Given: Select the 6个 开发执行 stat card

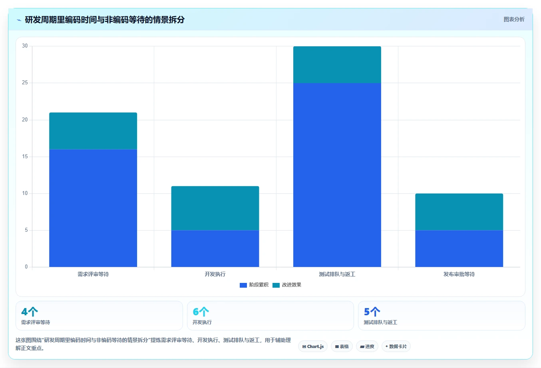Looking at the screenshot, I should (x=270, y=316).
